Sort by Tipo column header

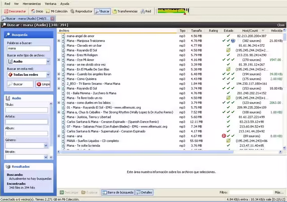(x=183, y=31)
